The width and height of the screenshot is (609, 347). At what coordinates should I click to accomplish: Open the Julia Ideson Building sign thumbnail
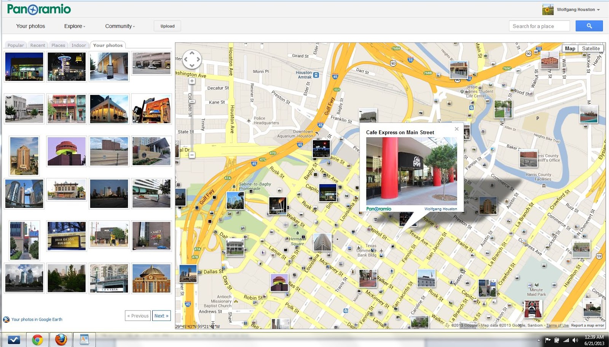[67, 236]
